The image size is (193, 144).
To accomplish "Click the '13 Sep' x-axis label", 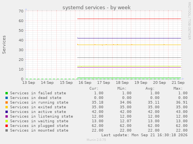I will (29, 83).
